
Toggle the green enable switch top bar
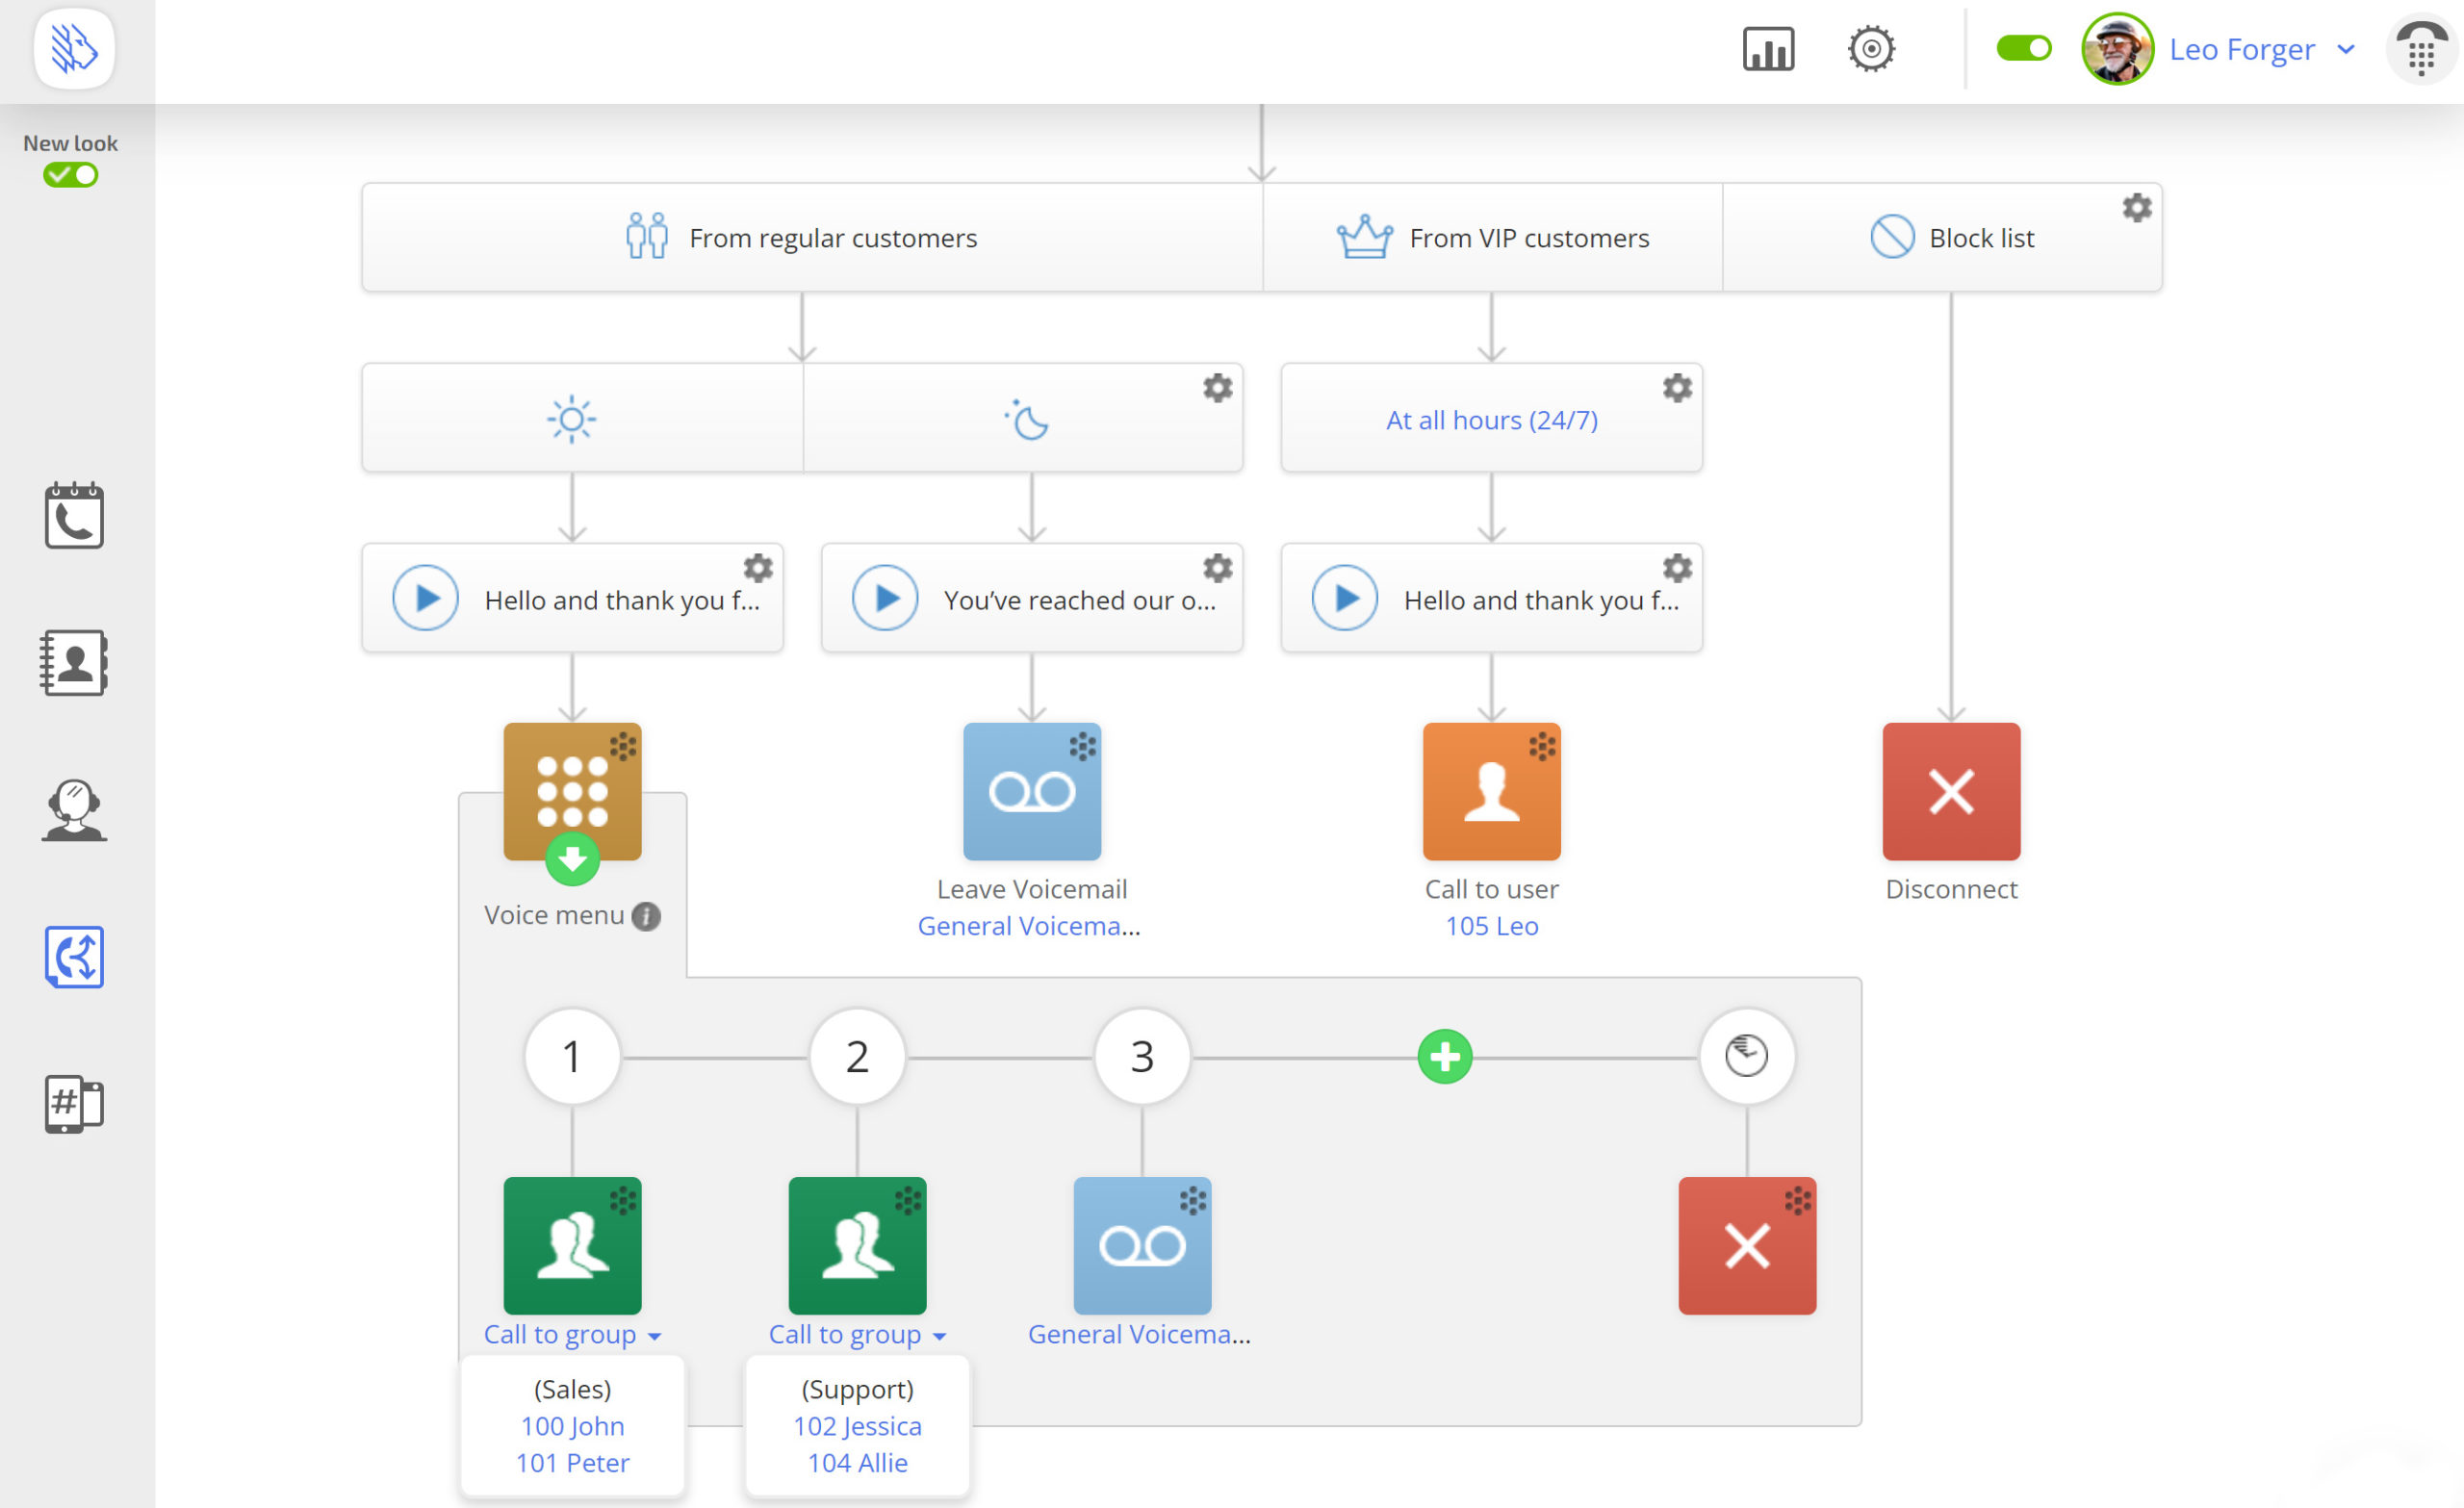point(2022,49)
